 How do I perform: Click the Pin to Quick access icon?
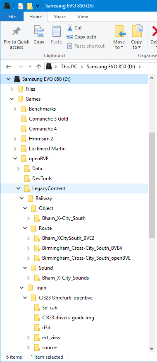click(x=17, y=31)
